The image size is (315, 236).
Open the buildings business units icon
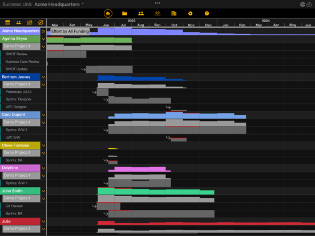coord(174,14)
